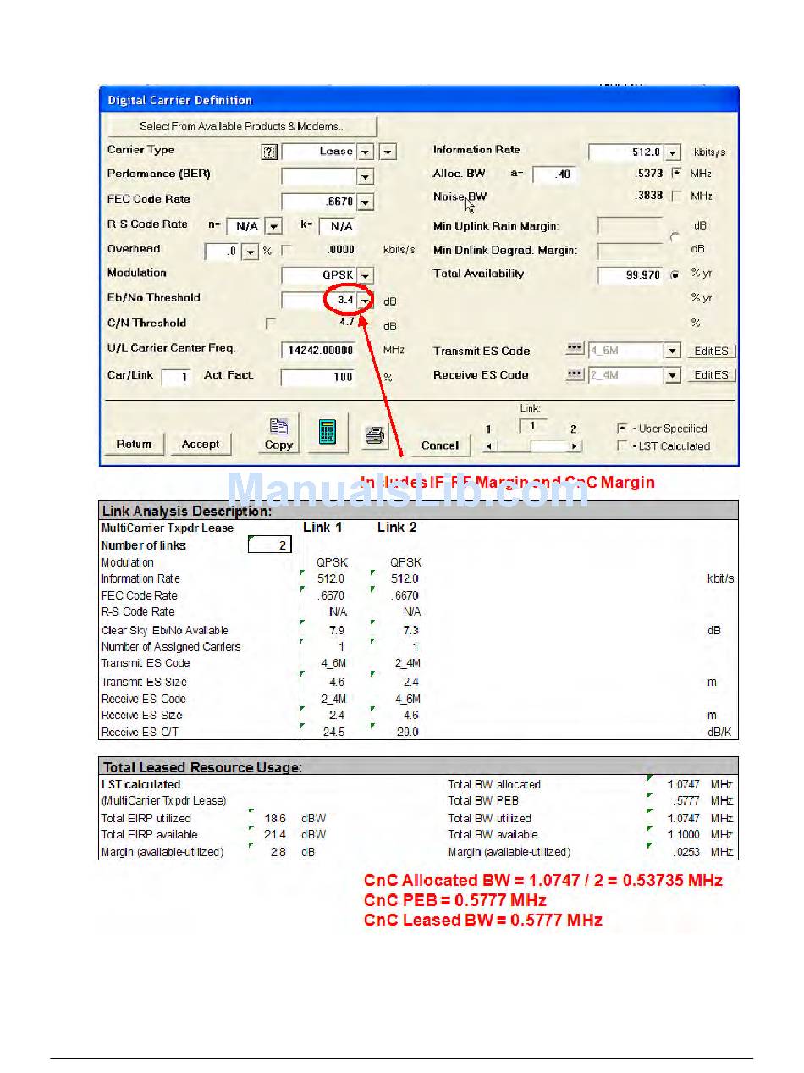Viewport: 804px width, 1073px height.
Task: Open the Carrier Type Lease dropdown
Action: tap(365, 152)
